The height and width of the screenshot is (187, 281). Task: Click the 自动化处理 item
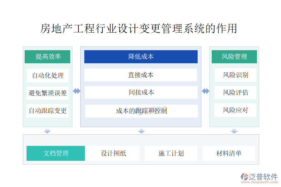tap(47, 75)
